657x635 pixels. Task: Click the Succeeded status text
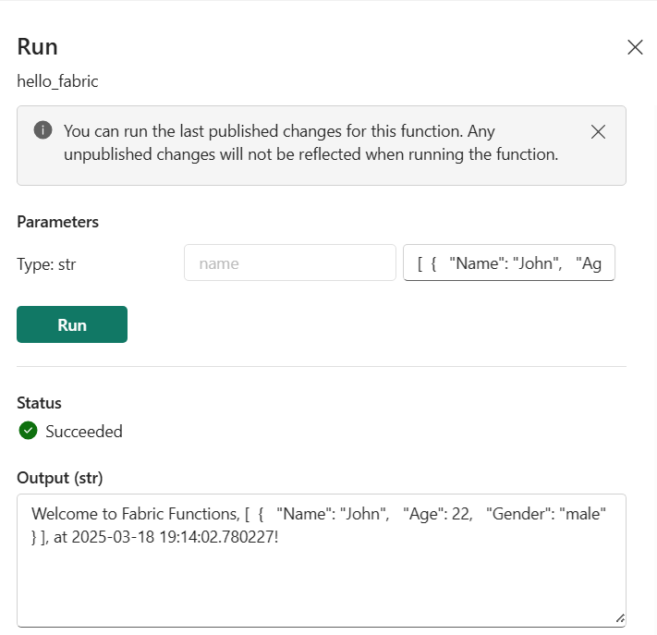(x=84, y=432)
